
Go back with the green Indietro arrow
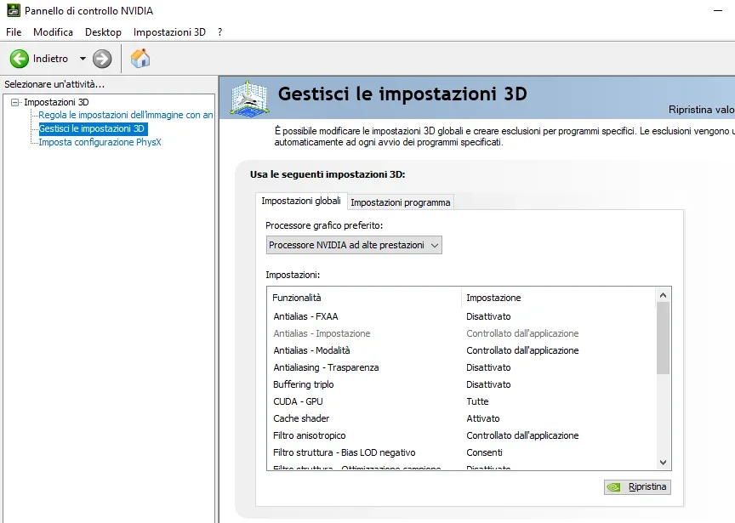(20, 59)
